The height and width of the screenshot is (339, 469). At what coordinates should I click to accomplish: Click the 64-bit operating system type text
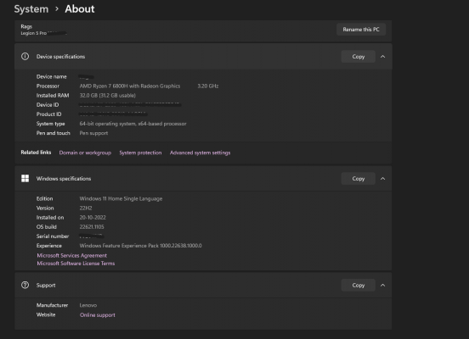click(133, 124)
